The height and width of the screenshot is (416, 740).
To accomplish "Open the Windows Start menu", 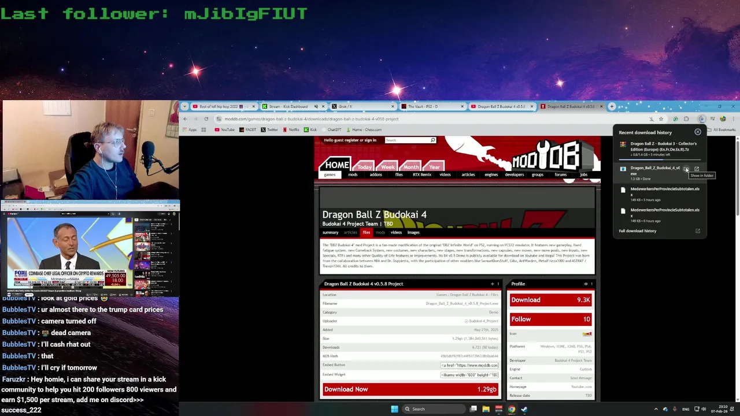I will [x=394, y=409].
